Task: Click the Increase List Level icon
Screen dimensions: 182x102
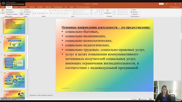Action: pyautogui.click(x=67, y=10)
